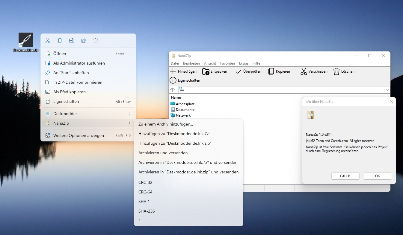
Task: Expand the NanaZip submenu entry
Action: coord(88,123)
